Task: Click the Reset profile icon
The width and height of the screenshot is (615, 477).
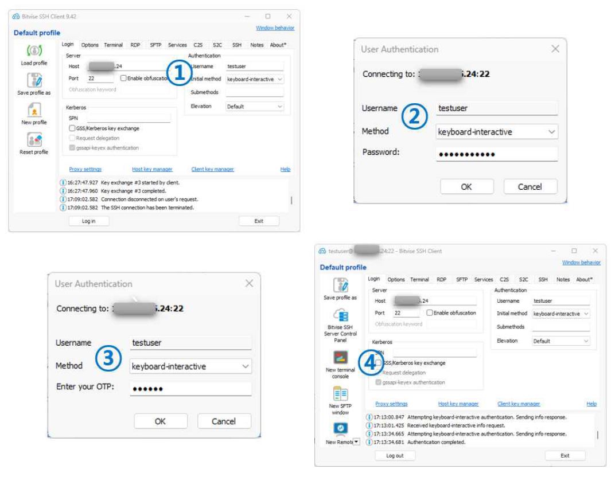Action: (34, 140)
